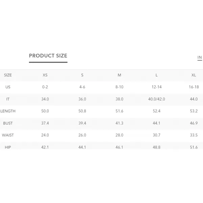Click the S size column header
Viewport: 203px width, 203px height.
[82, 75]
